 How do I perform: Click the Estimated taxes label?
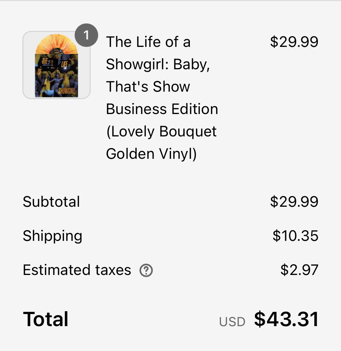[x=77, y=270]
